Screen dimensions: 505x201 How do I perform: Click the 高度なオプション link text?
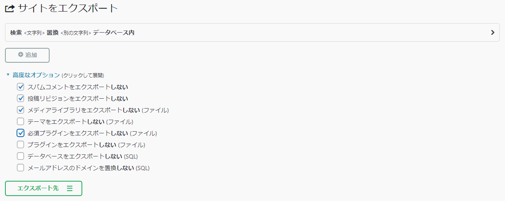36,75
